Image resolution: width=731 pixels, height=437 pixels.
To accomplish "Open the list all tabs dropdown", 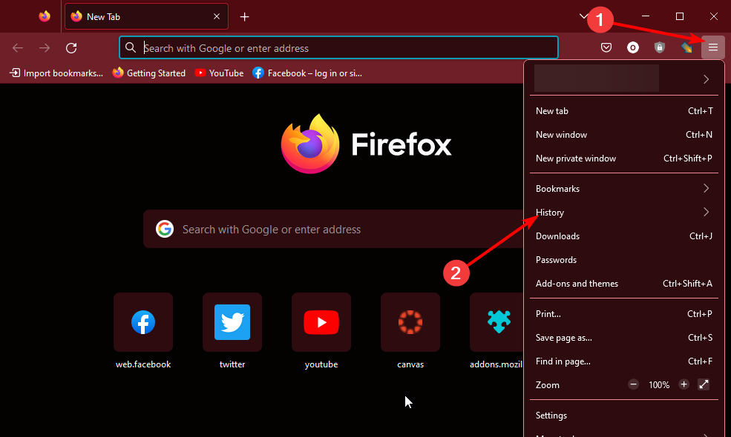I will pos(583,16).
